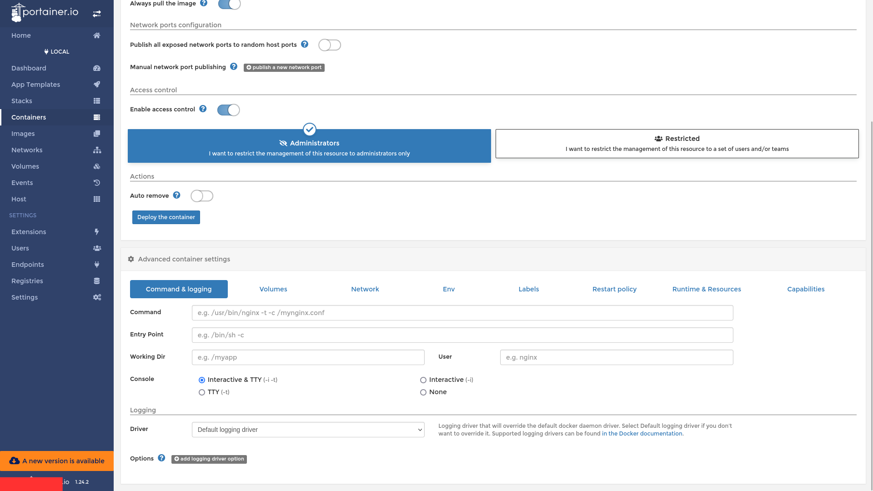Switch to the Volumes advanced settings tab
The image size is (873, 491).
[273, 289]
